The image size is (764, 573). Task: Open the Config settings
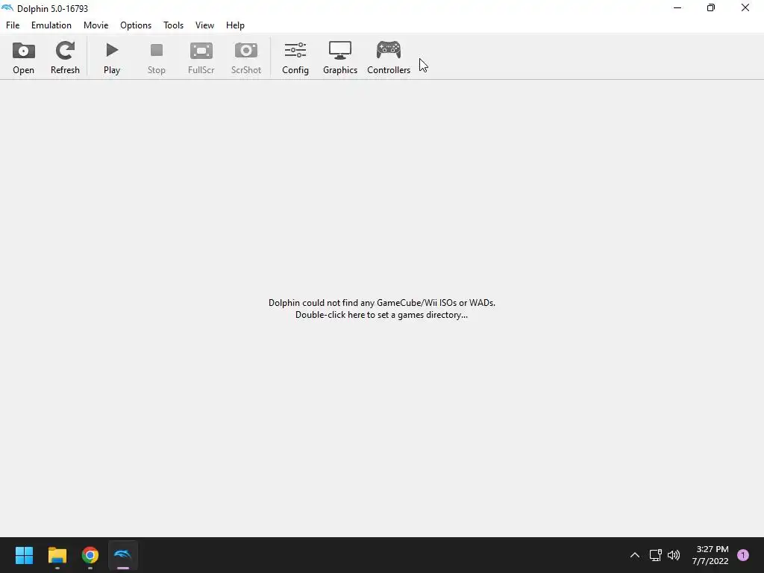pyautogui.click(x=295, y=57)
